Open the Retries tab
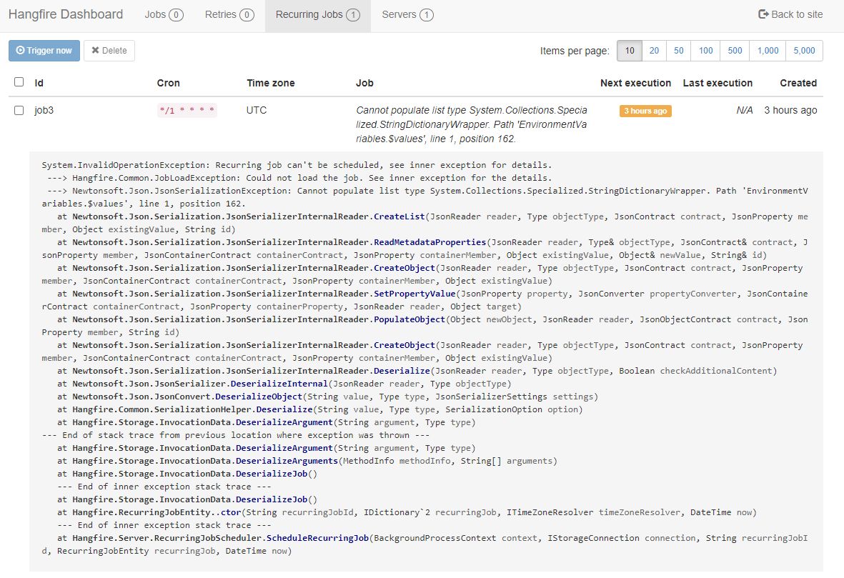The image size is (844, 578). (x=229, y=14)
